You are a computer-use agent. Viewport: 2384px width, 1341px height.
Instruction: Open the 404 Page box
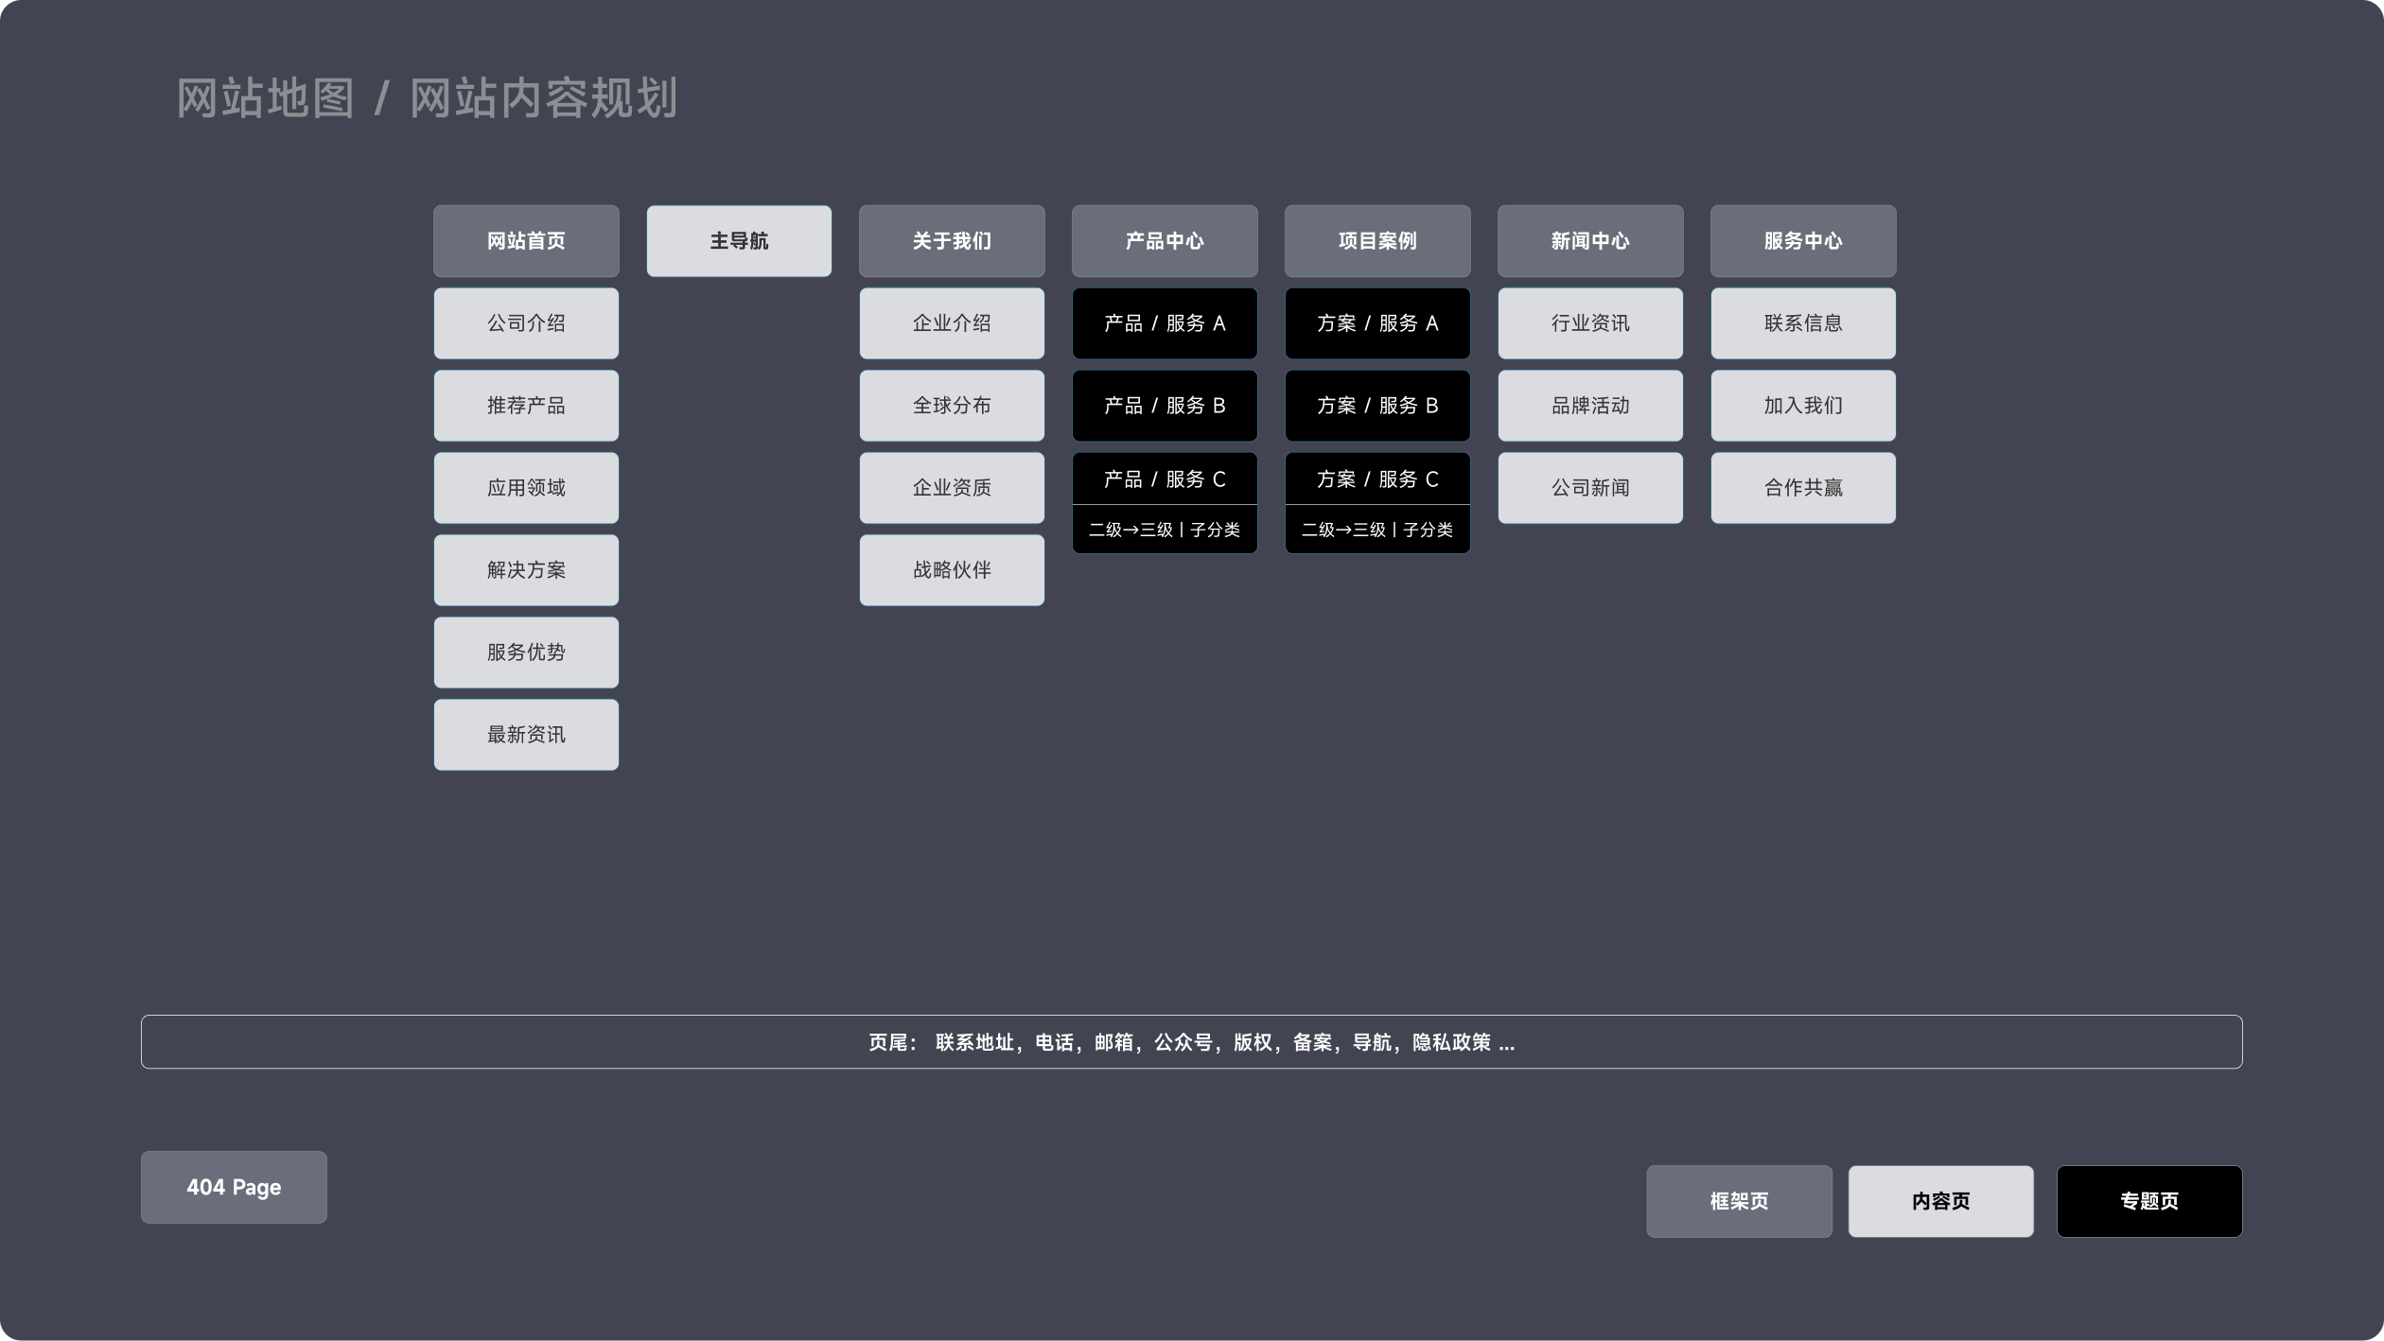(234, 1187)
